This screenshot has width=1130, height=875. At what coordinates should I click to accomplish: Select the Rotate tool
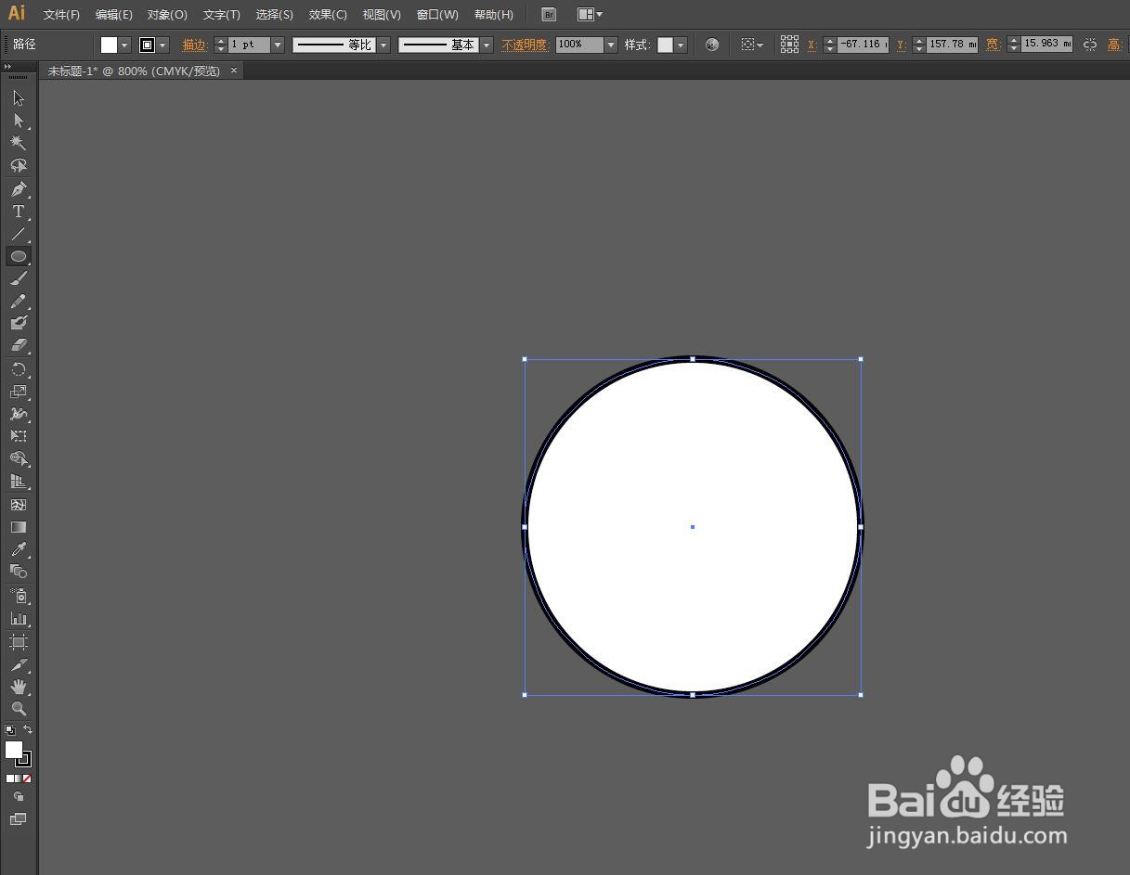tap(19, 369)
